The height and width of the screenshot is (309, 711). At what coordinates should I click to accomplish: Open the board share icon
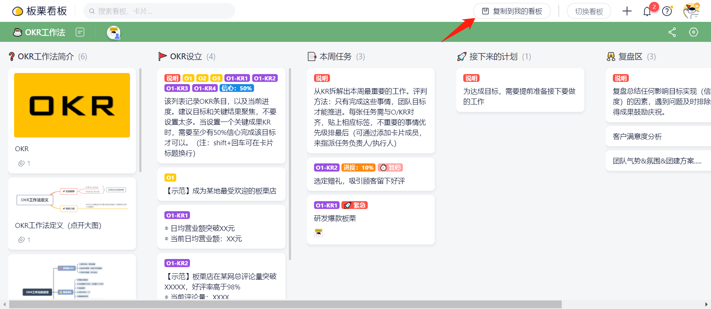click(672, 32)
